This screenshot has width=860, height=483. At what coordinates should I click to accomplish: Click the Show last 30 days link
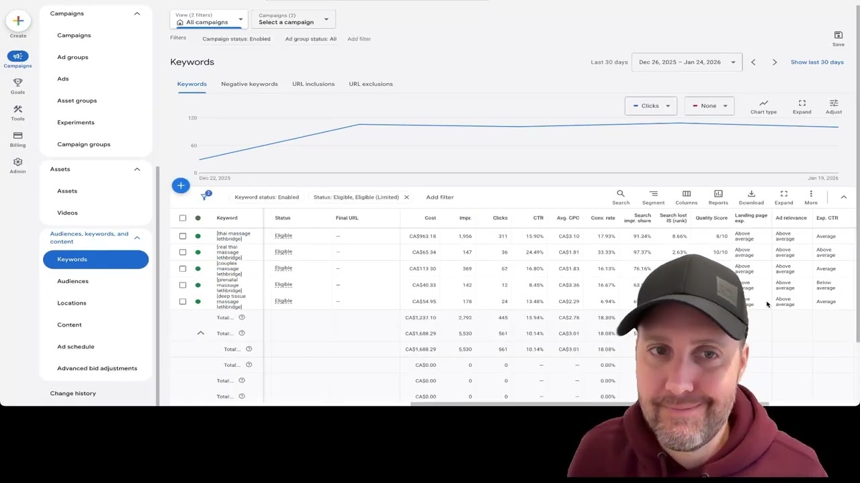tap(817, 62)
